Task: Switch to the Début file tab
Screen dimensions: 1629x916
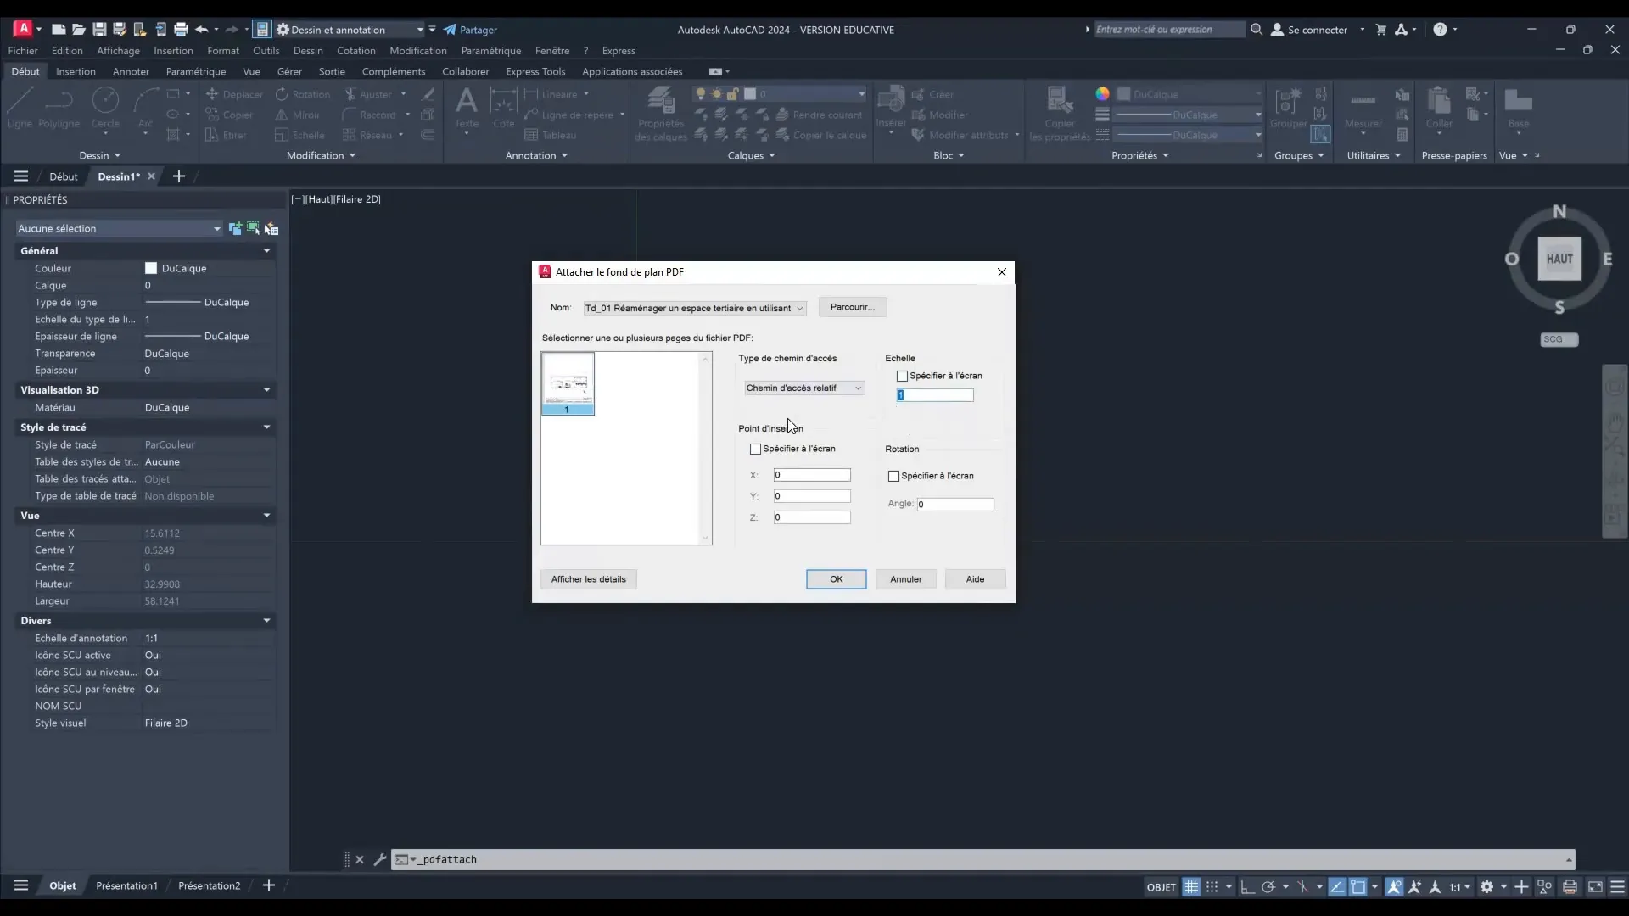Action: tap(63, 176)
